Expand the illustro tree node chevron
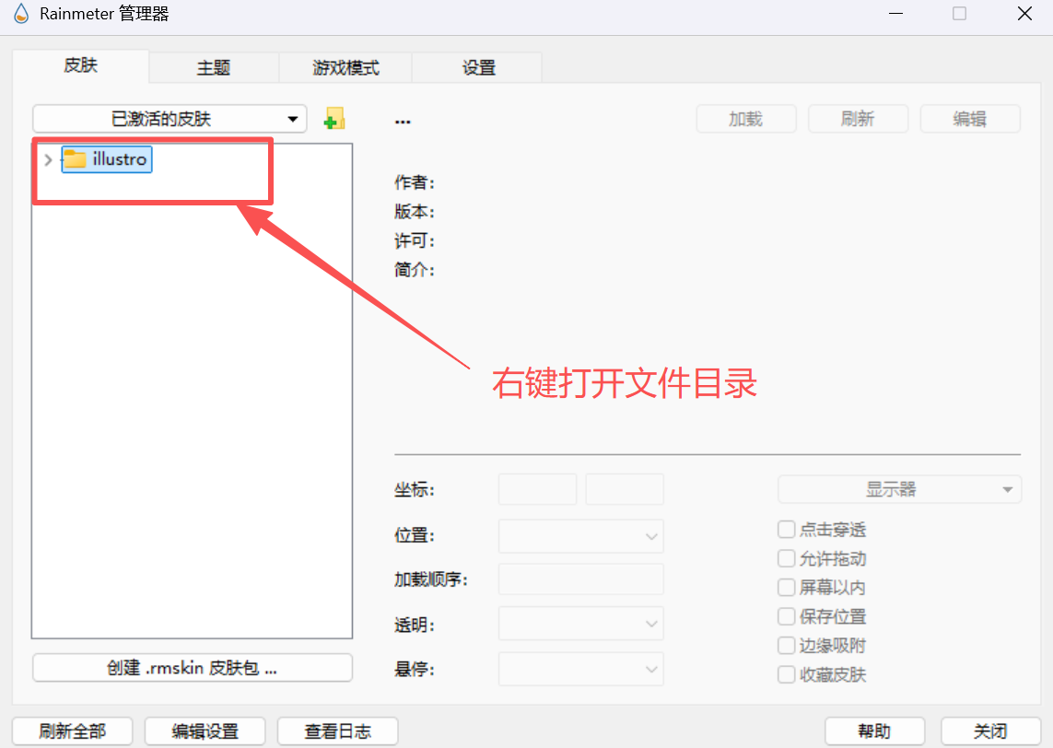The width and height of the screenshot is (1053, 748). [48, 159]
